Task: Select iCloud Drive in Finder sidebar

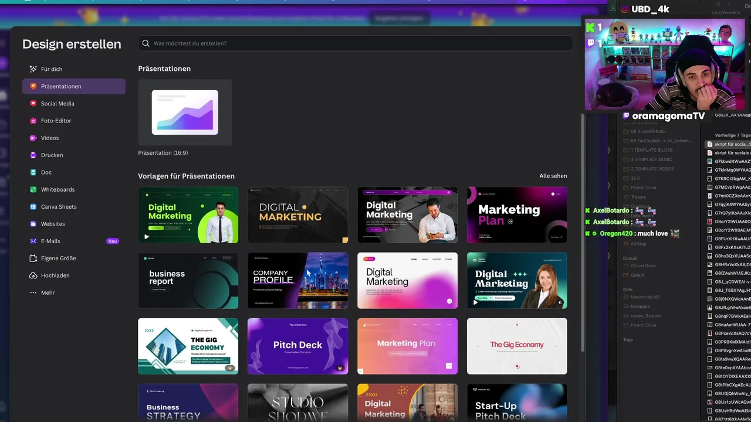Action: (x=643, y=266)
